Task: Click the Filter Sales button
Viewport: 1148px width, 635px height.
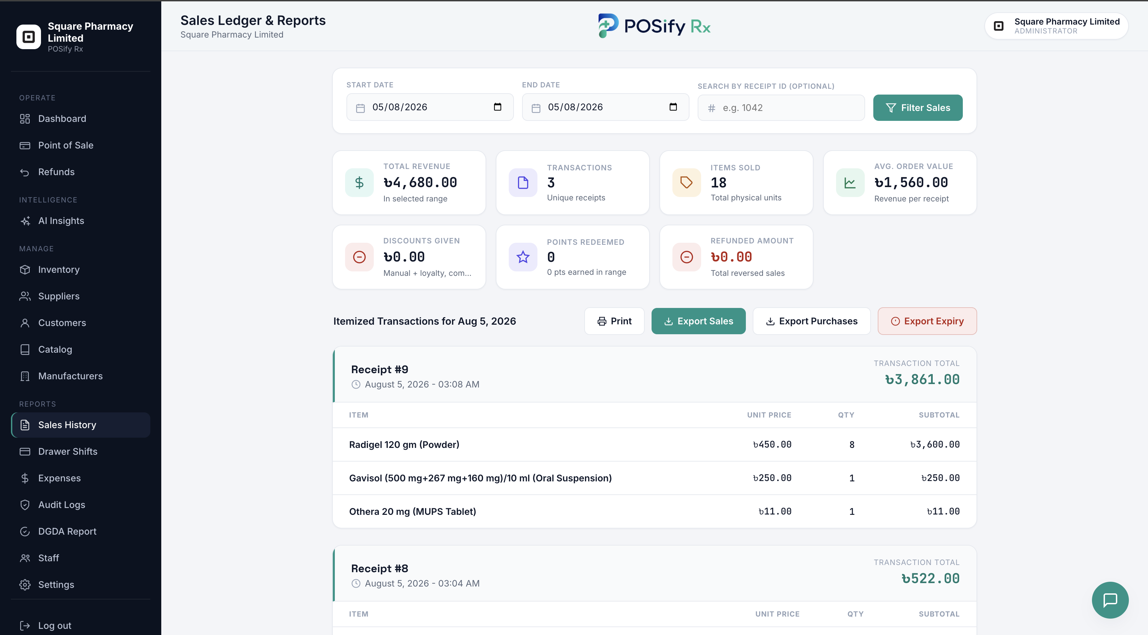Action: [x=918, y=108]
